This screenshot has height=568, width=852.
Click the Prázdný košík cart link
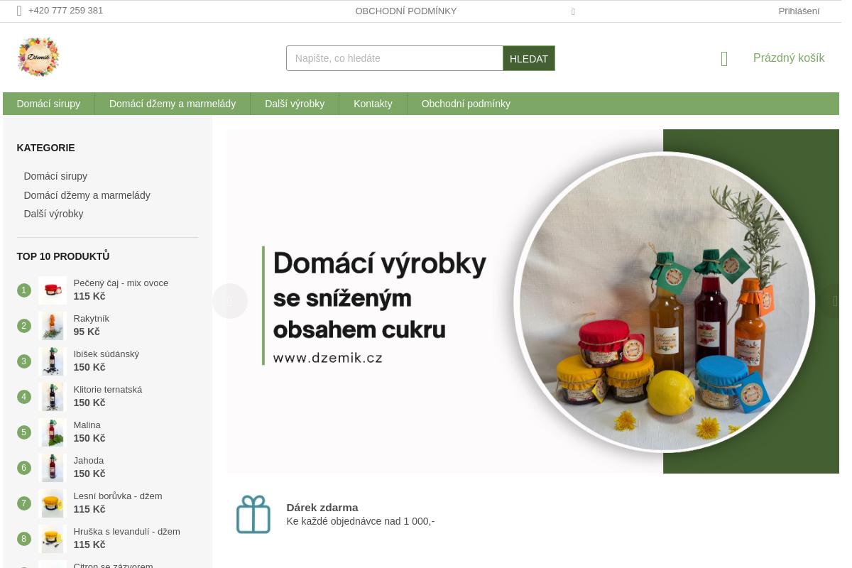tap(789, 58)
